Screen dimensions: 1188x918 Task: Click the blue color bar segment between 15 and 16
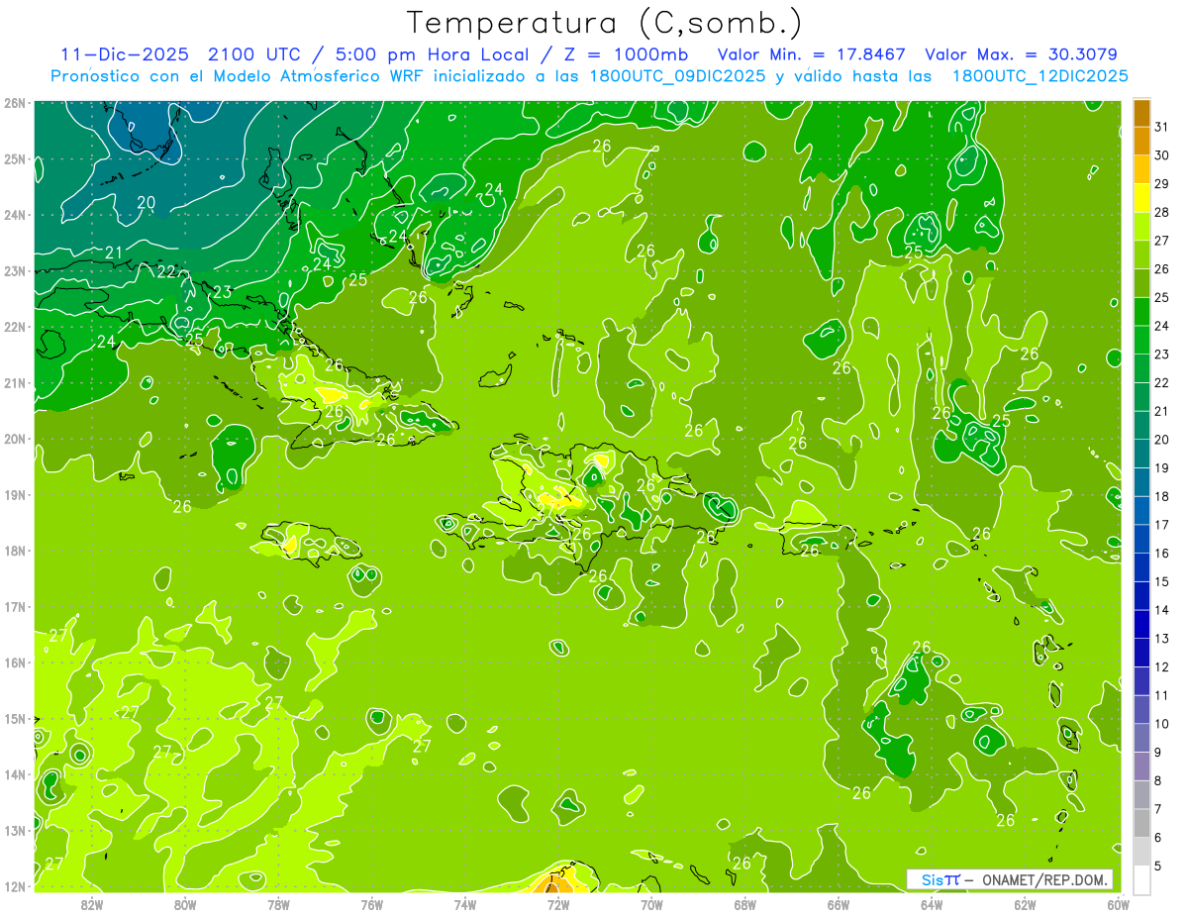pos(1141,567)
